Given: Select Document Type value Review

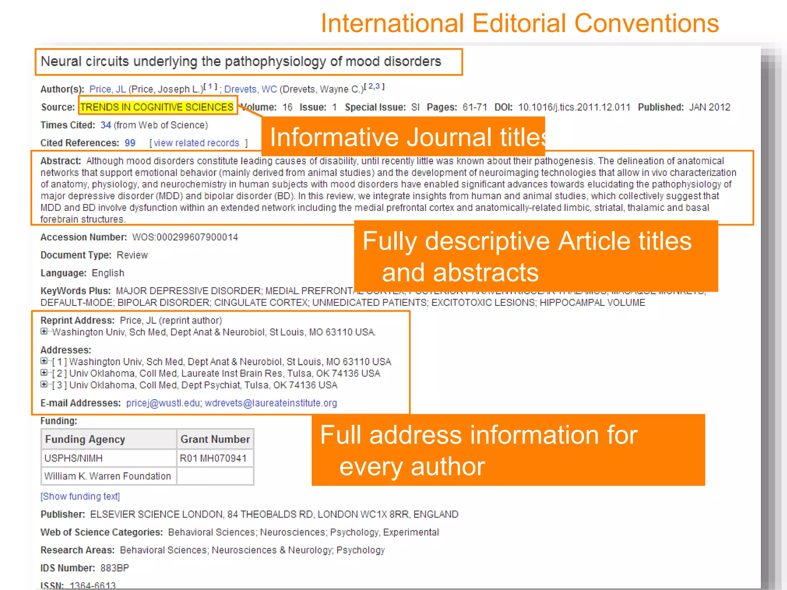Looking at the screenshot, I should (x=132, y=255).
